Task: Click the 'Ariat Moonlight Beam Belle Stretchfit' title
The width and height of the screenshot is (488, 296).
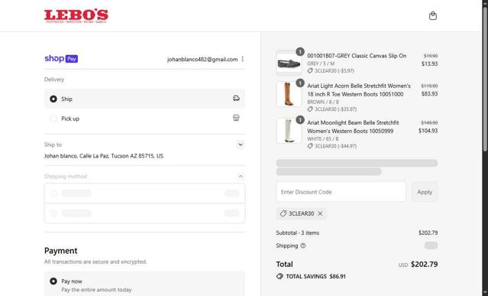Action: (353, 126)
